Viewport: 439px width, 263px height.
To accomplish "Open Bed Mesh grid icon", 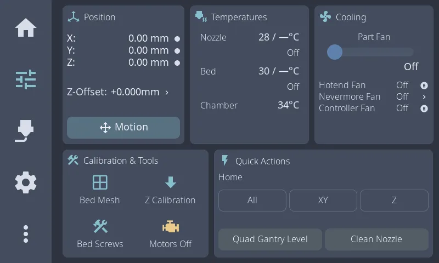I will 100,182.
